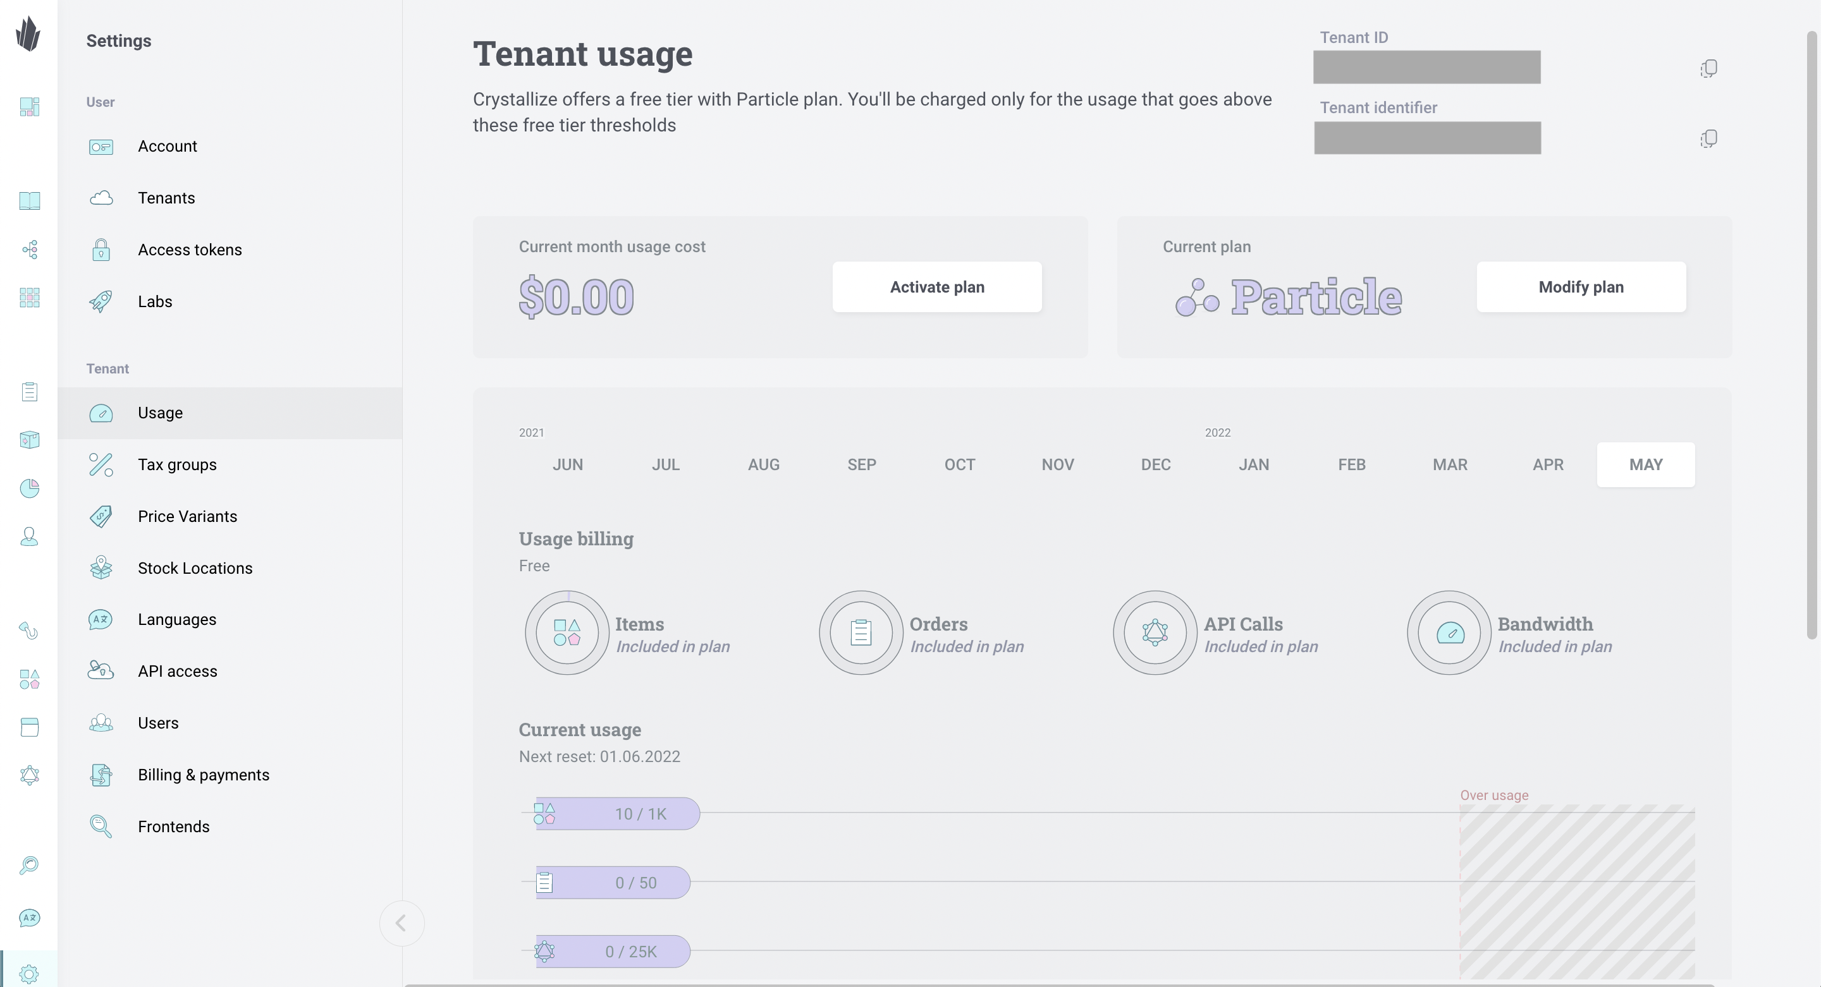
Task: Click the Over usage label
Action: coord(1494,795)
